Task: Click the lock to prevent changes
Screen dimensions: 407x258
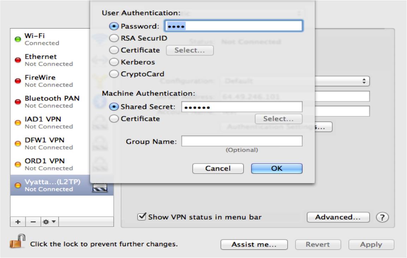Action: 17,241
